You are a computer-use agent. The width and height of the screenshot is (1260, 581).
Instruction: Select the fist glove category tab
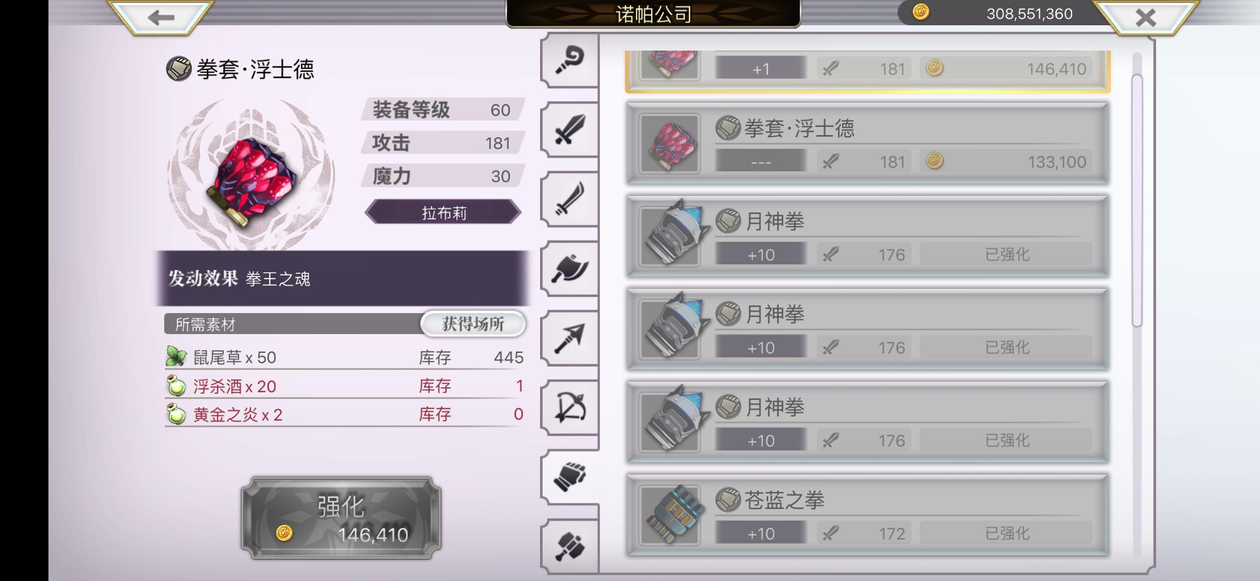coord(570,477)
